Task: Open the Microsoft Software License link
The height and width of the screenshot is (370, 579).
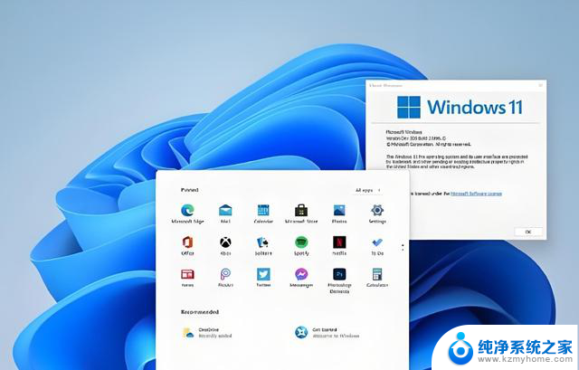Action: point(476,194)
